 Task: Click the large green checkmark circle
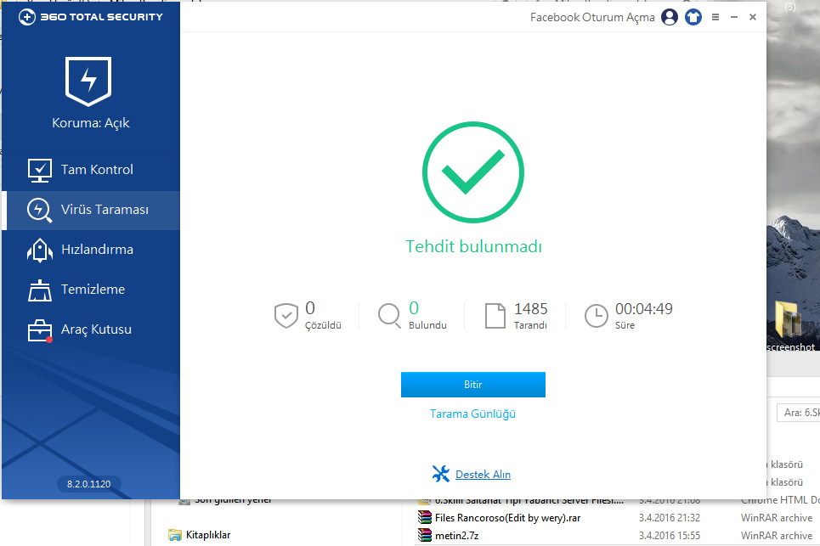click(473, 172)
